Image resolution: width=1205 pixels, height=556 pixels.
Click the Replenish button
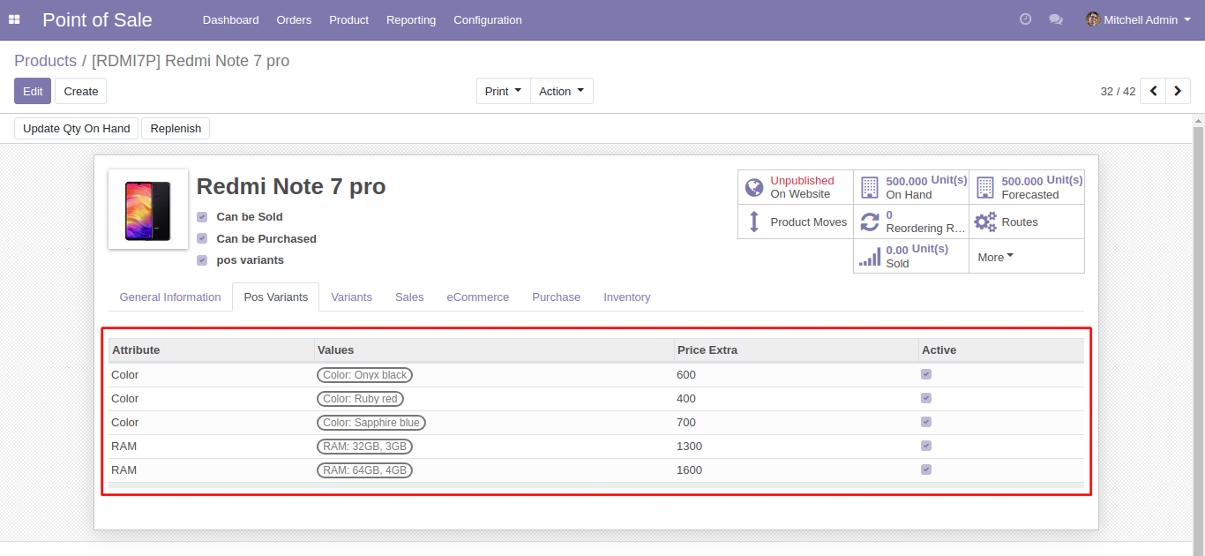click(176, 129)
